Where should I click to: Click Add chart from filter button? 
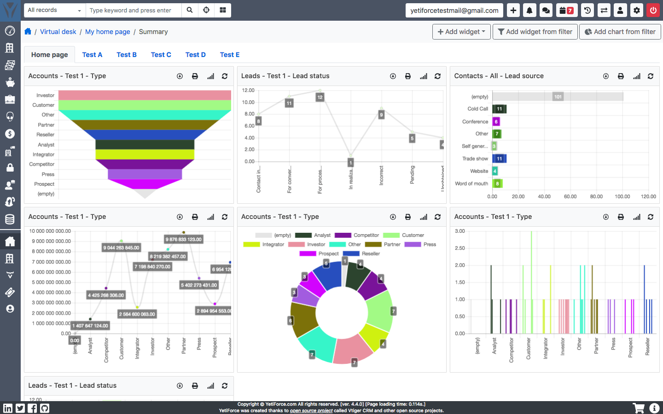620,31
